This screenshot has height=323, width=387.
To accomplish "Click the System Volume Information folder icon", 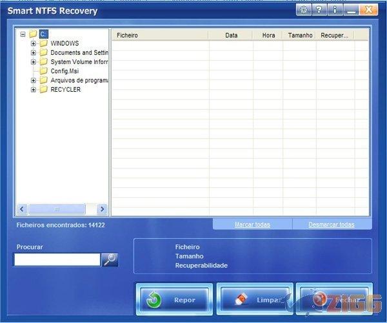I will pyautogui.click(x=43, y=61).
